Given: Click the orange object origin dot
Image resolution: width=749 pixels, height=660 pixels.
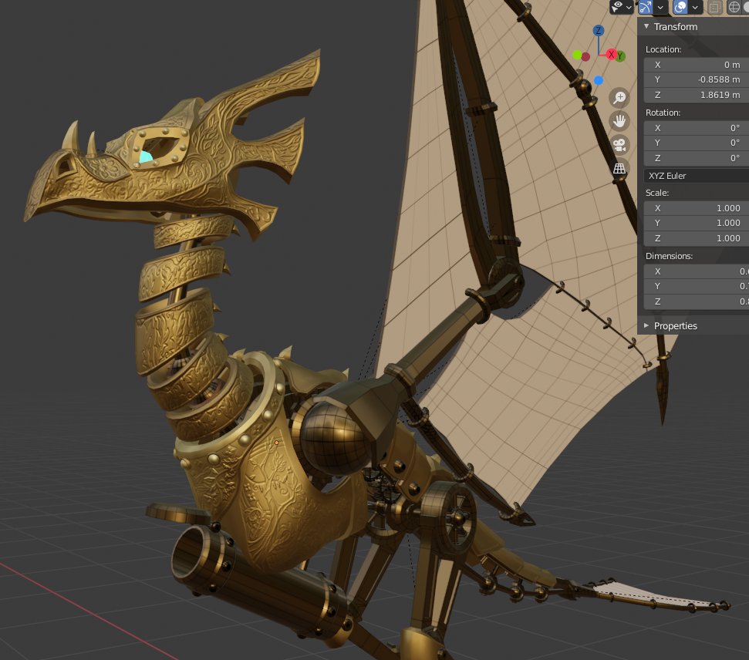Looking at the screenshot, I should coord(277,443).
